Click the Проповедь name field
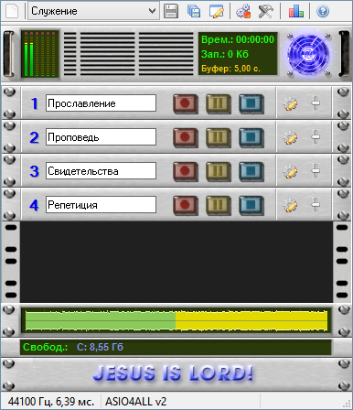Viewport: 353px width, 410px height. 101,137
